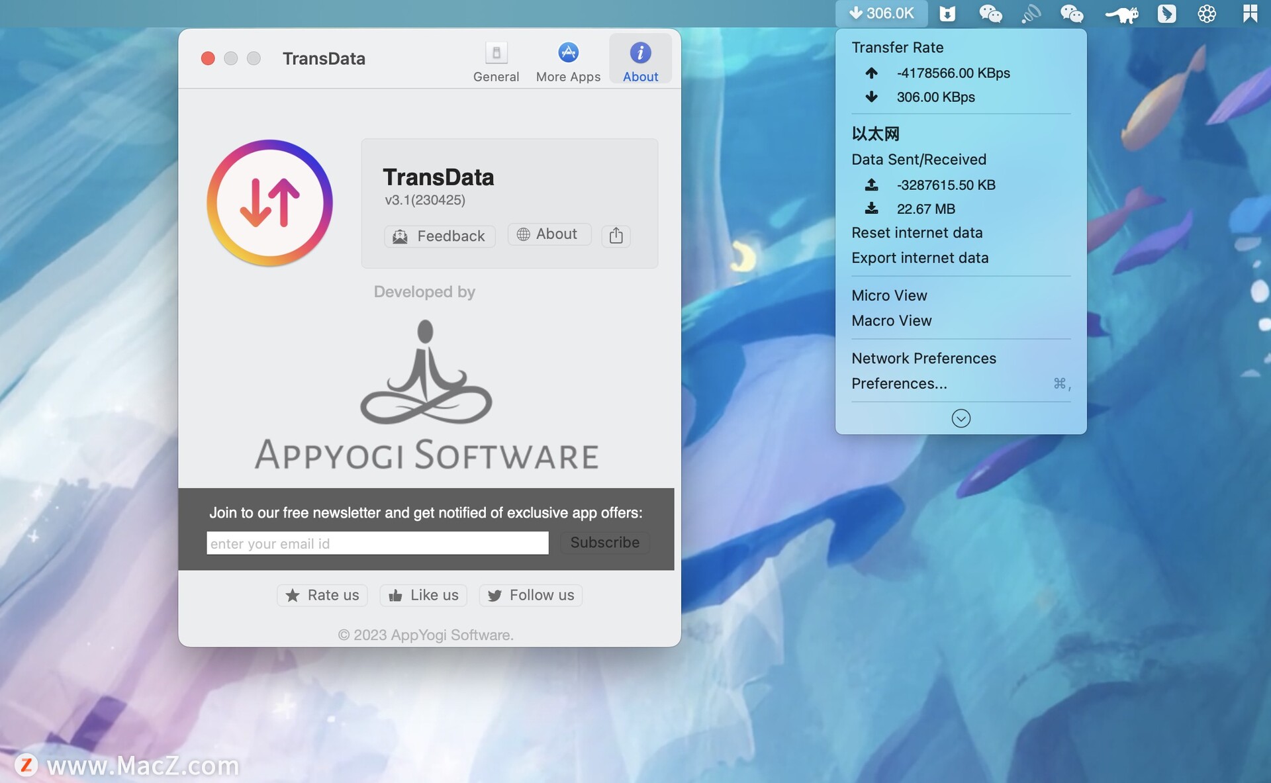Expand menu using bottom circled chevron
This screenshot has width=1271, height=783.
pos(961,418)
